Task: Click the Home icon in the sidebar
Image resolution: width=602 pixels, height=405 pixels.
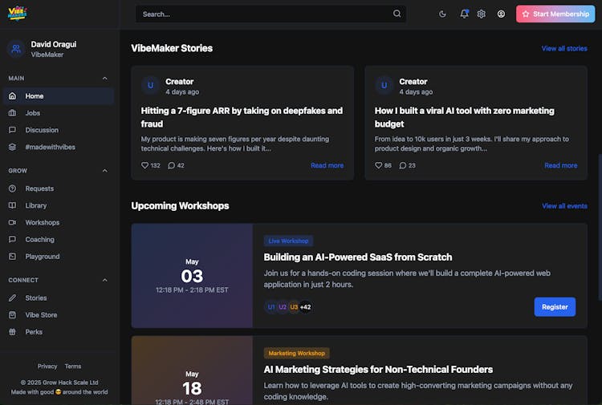Action: 12,96
